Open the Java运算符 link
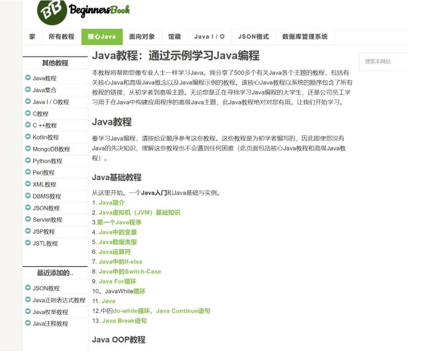 (115, 252)
